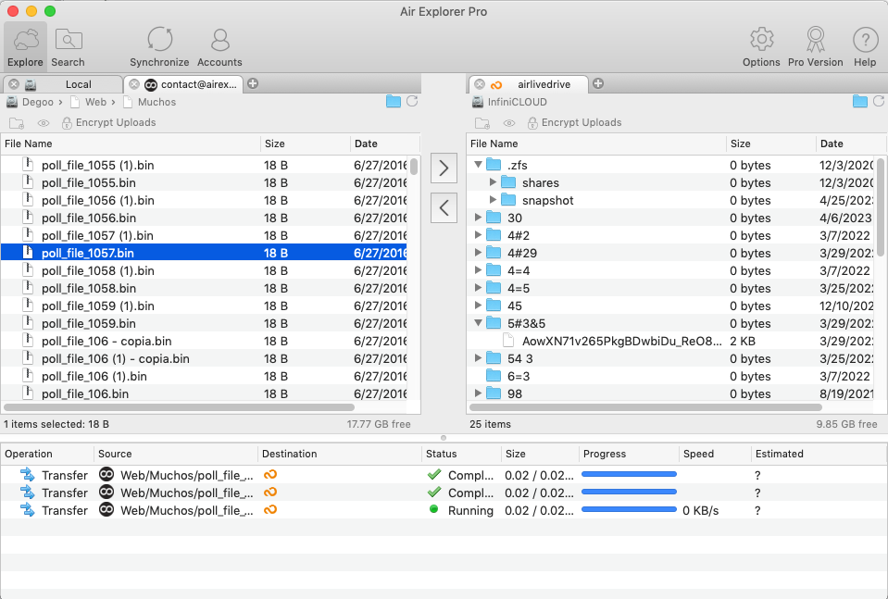
Task: Switch to the airlivedrive tab
Action: click(x=544, y=84)
